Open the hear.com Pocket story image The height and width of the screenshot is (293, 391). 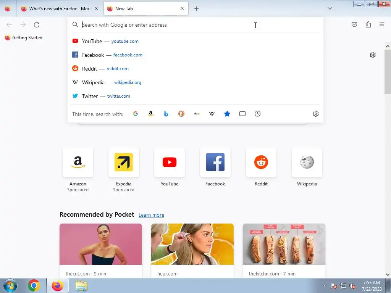point(192,244)
